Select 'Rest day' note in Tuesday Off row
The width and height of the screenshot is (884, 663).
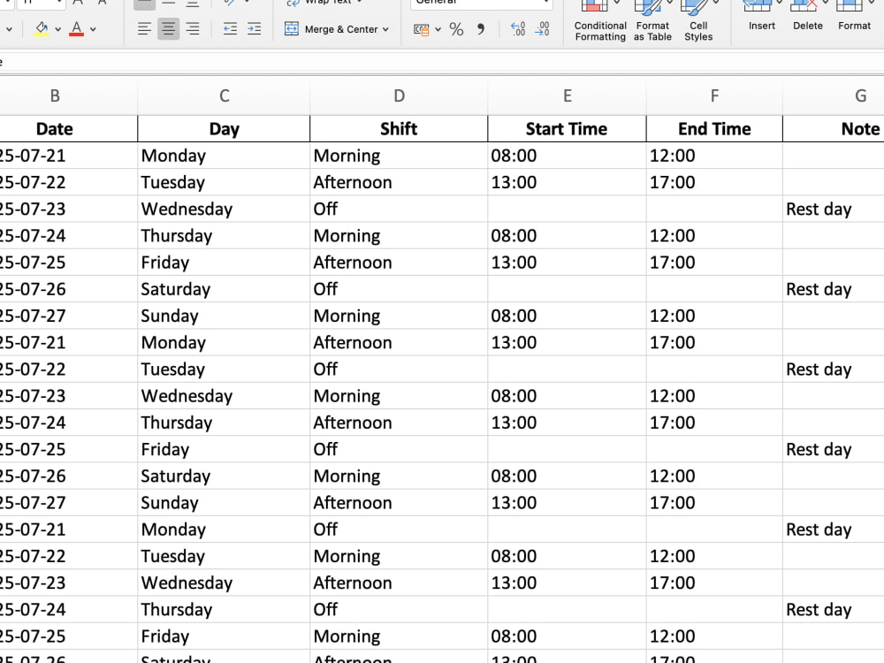pos(834,370)
